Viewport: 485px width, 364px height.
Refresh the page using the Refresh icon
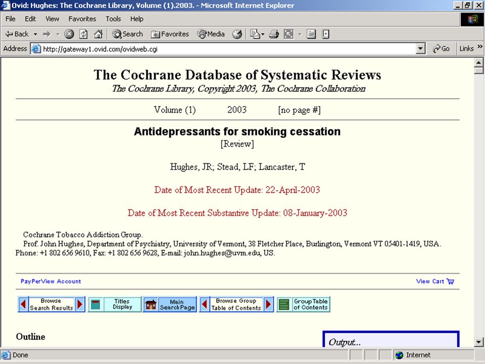point(83,34)
